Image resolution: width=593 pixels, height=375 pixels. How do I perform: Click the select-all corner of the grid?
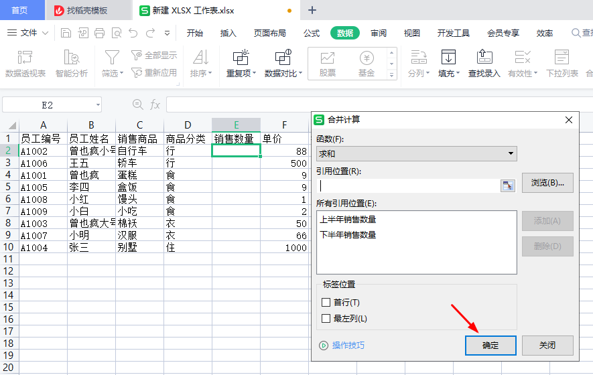[x=11, y=125]
